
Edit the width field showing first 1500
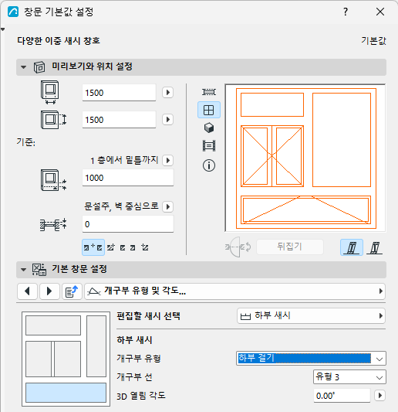click(119, 93)
